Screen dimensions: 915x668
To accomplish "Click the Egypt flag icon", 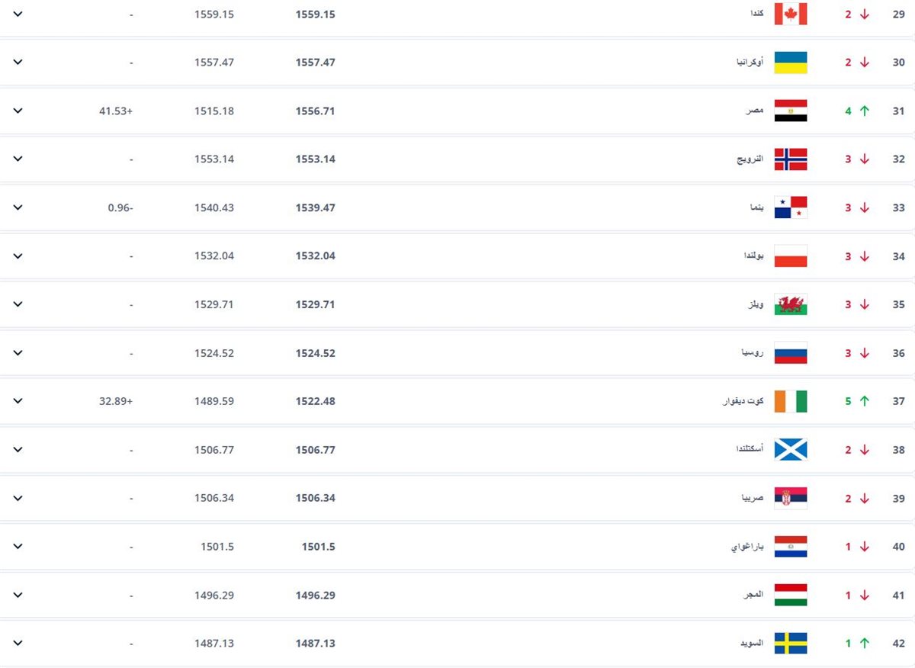I will 791,111.
